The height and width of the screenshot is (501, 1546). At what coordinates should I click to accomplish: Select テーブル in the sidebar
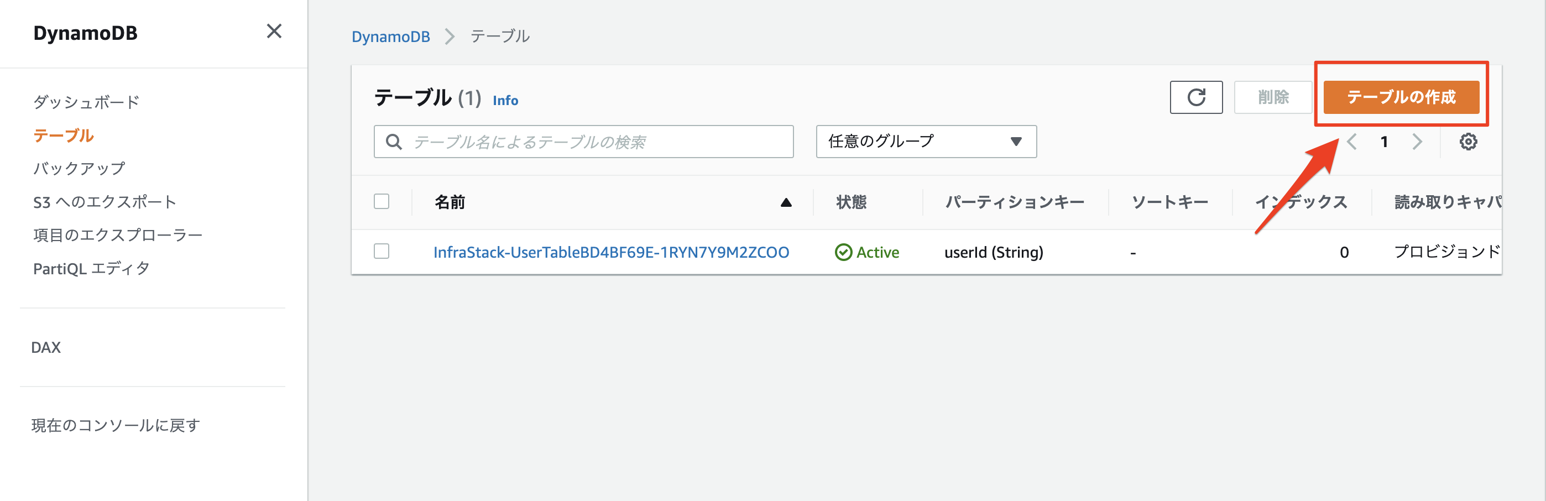[x=64, y=135]
